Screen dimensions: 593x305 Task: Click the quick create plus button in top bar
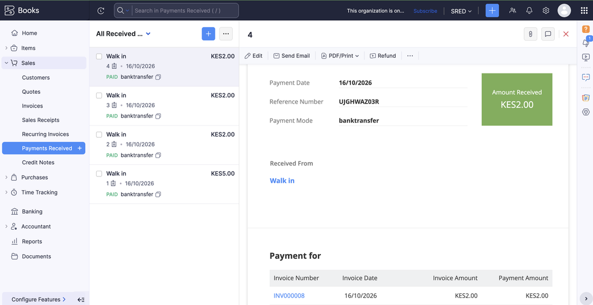[492, 10]
